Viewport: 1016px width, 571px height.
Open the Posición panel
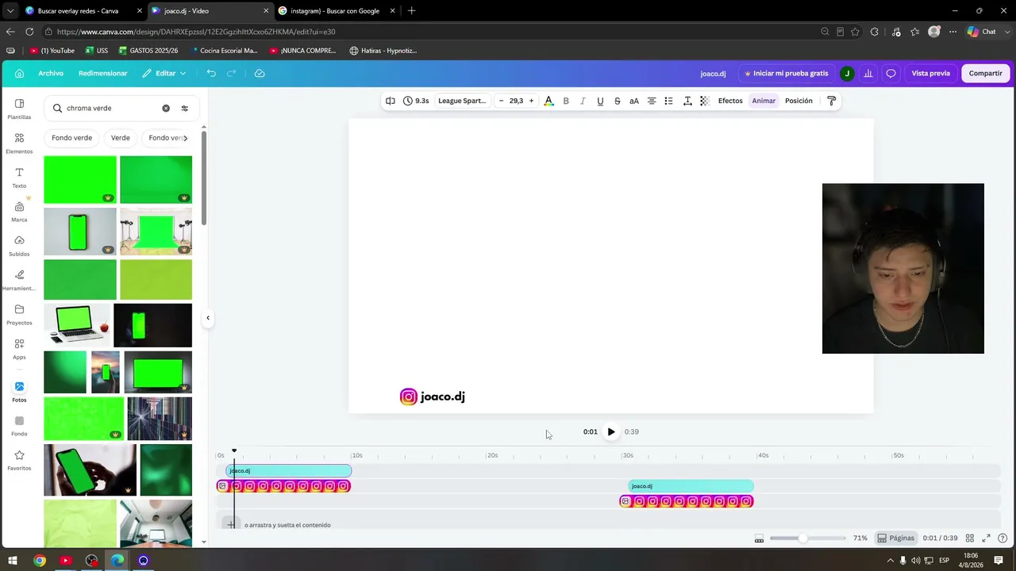pos(799,101)
